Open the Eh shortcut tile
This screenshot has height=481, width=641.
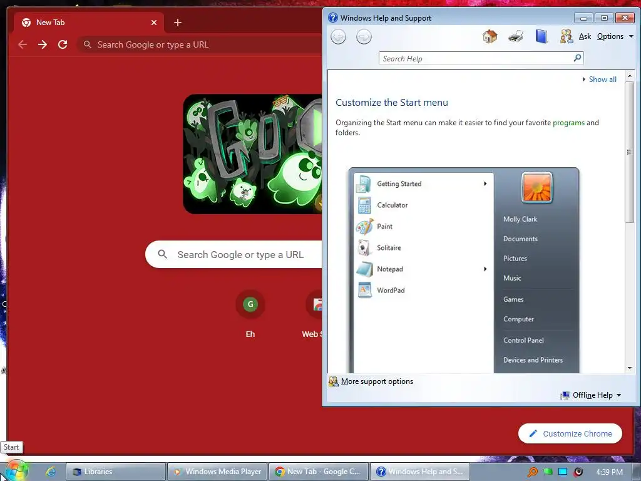[250, 315]
